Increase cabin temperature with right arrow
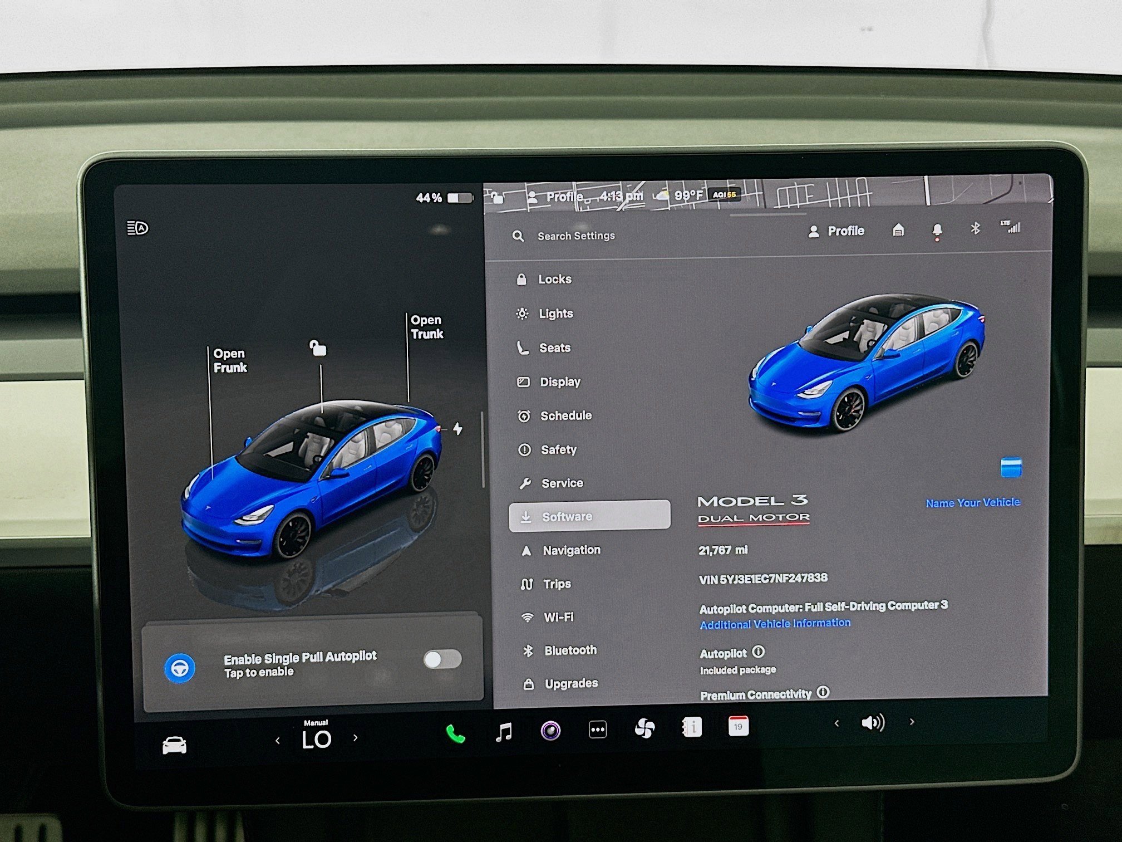Viewport: 1122px width, 842px height. 356,738
